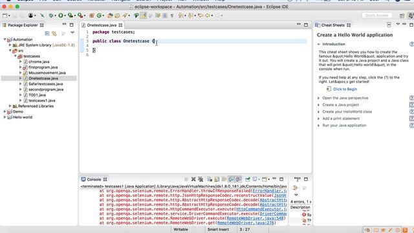
Task: Close the Onetestcase.java editor tab
Action: tap(121, 25)
